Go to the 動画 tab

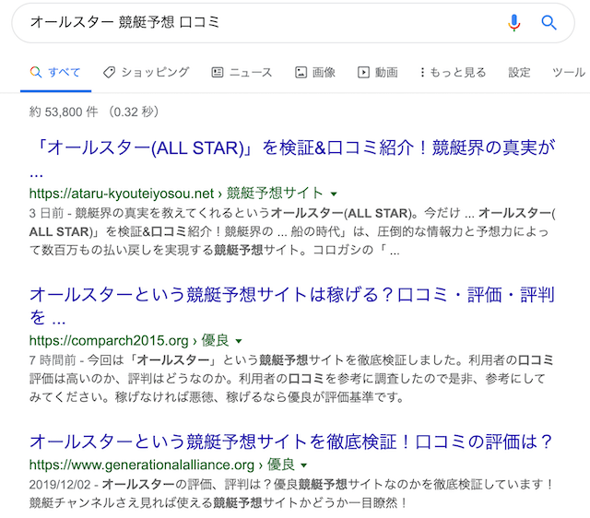(x=377, y=72)
